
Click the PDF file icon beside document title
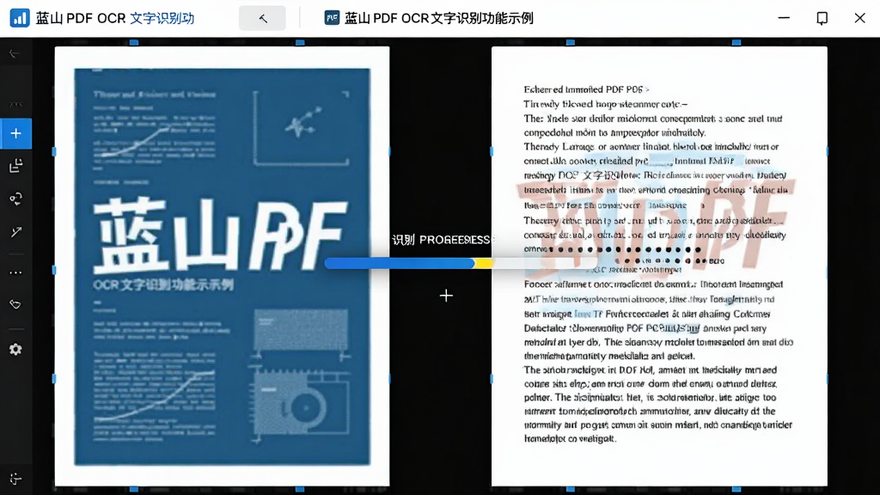pyautogui.click(x=332, y=18)
